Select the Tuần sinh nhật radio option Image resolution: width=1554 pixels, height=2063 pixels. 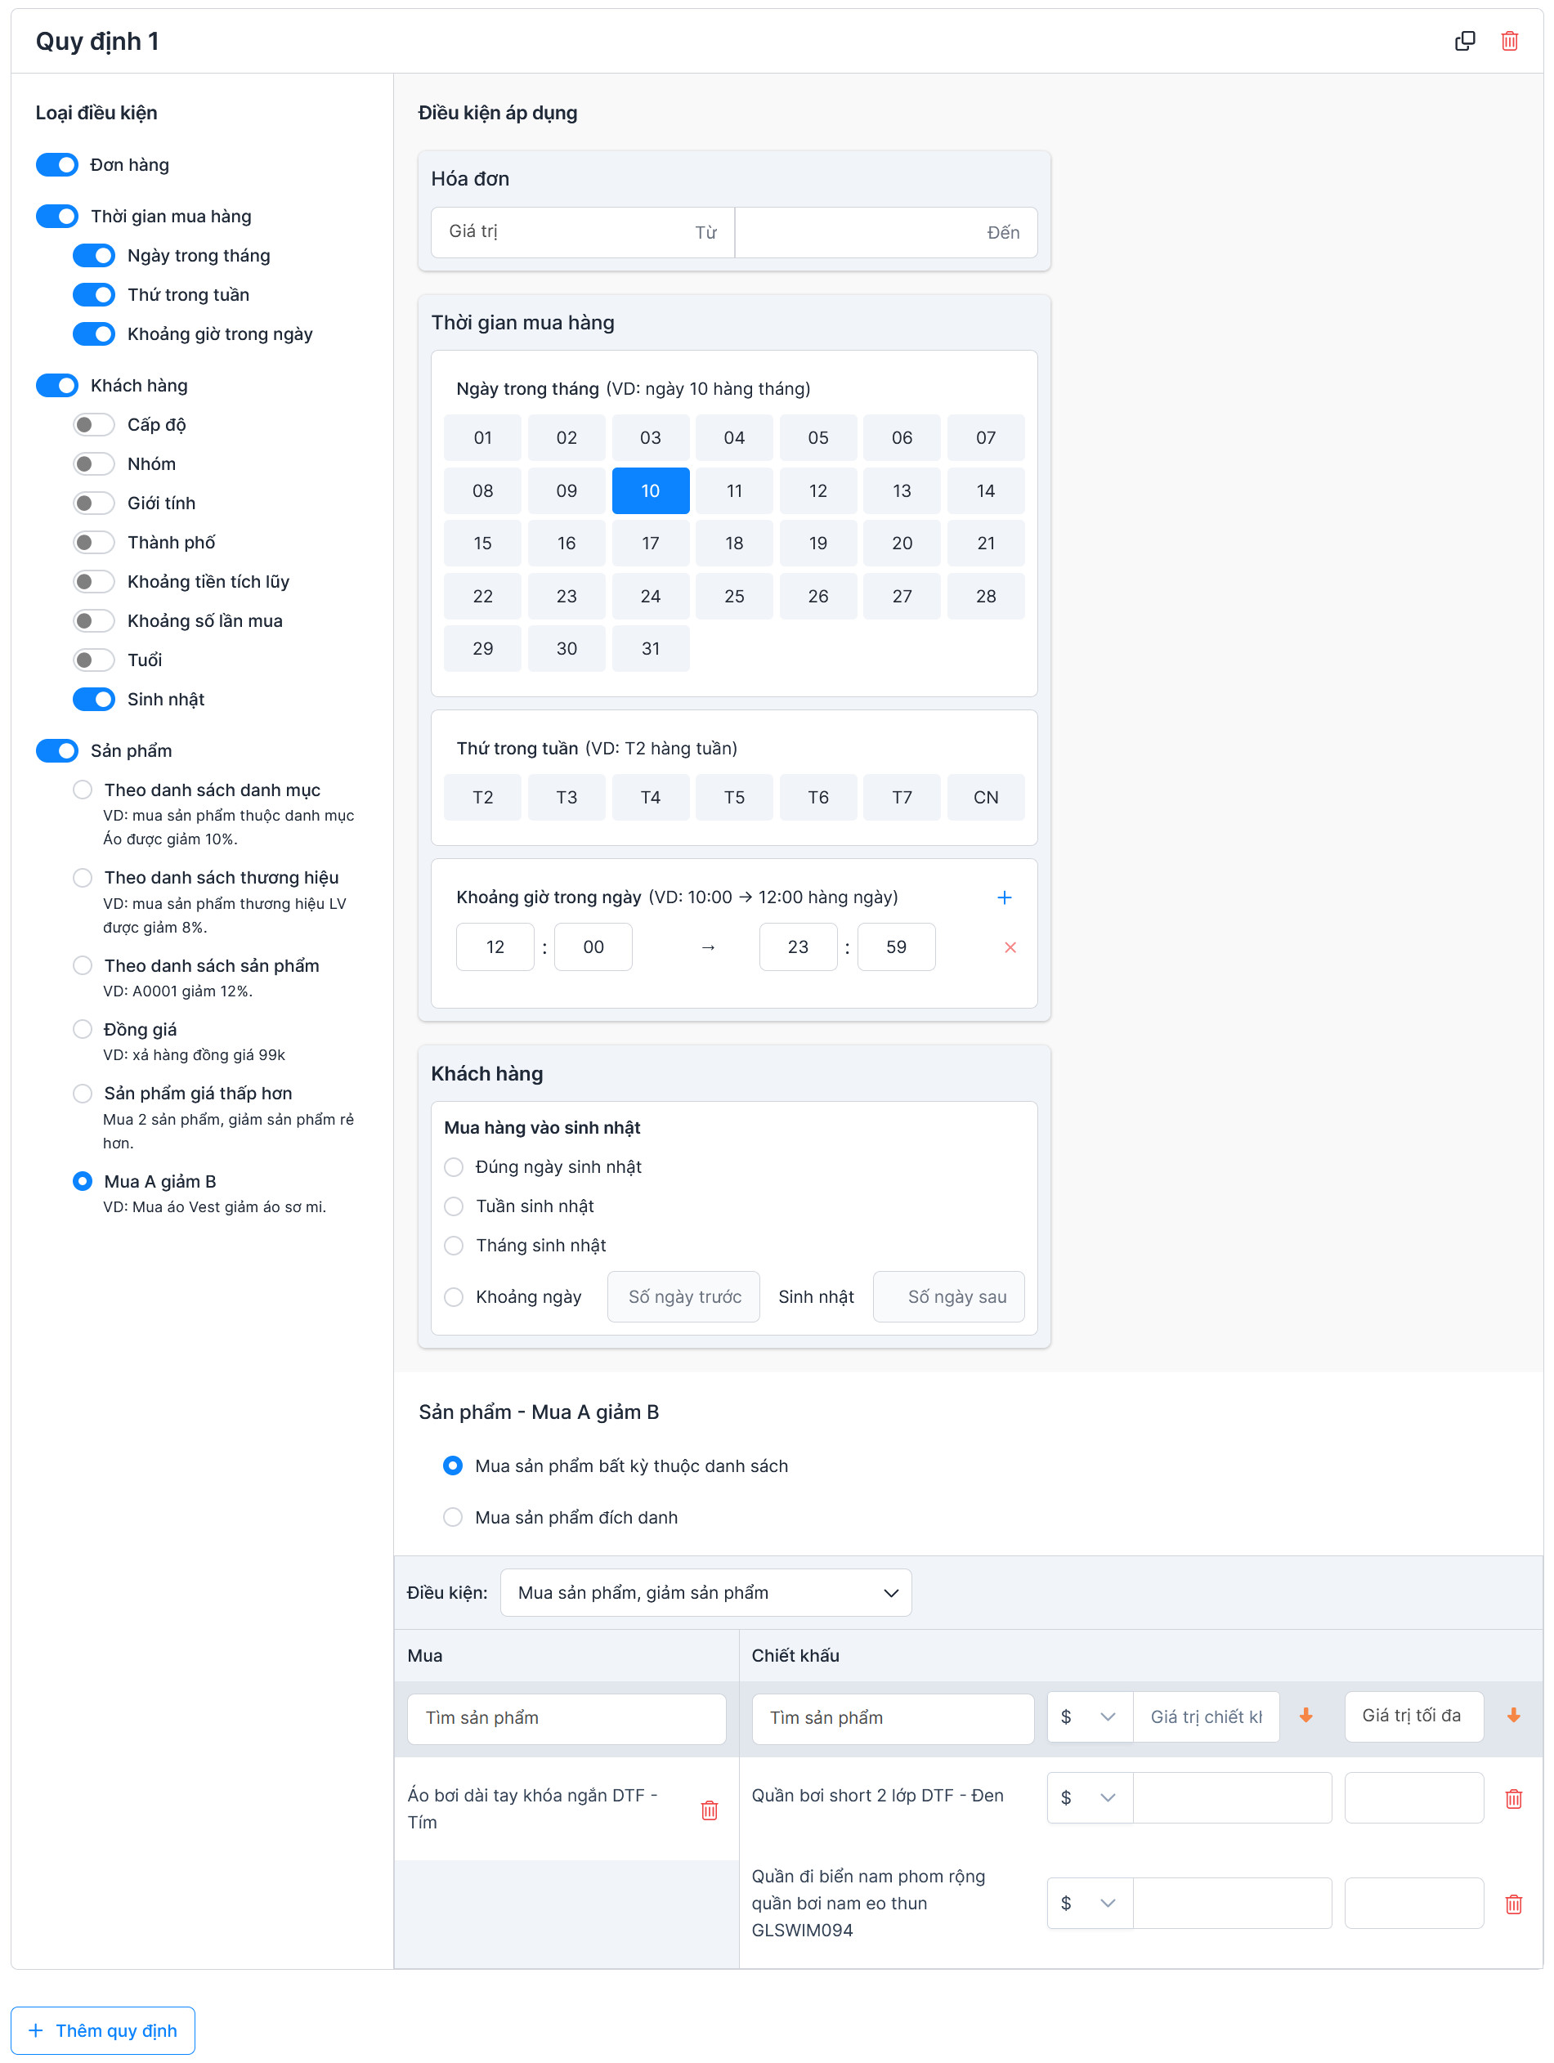[454, 1206]
